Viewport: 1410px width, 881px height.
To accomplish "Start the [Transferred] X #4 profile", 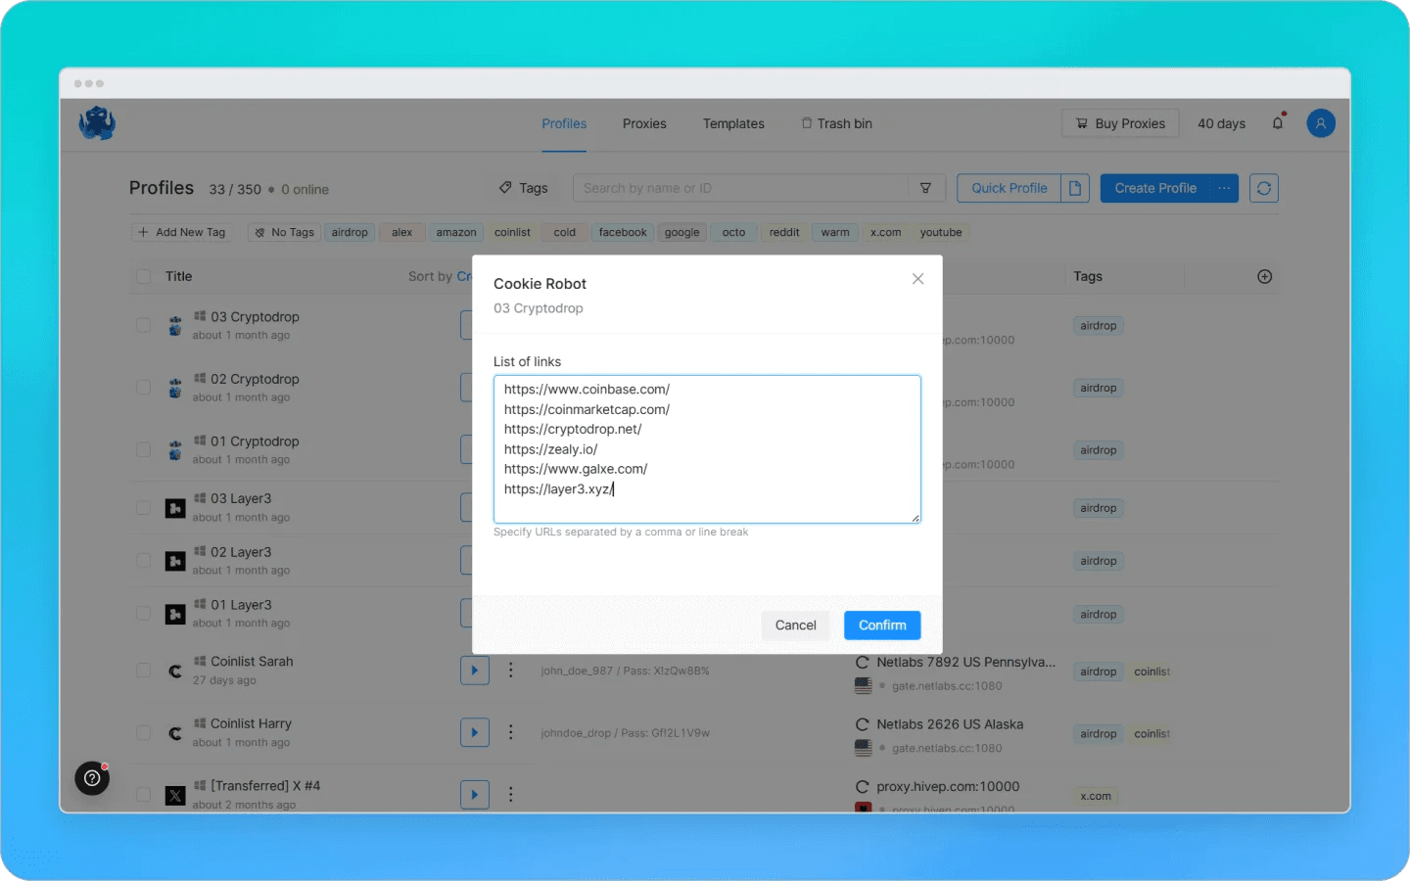I will [x=475, y=794].
